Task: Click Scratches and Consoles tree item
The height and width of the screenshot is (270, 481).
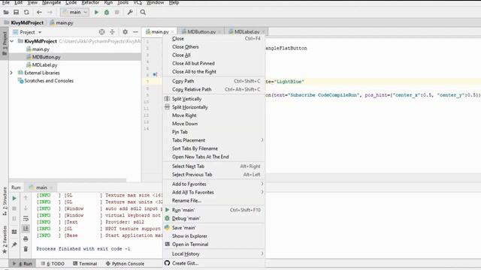Action: 46,81
